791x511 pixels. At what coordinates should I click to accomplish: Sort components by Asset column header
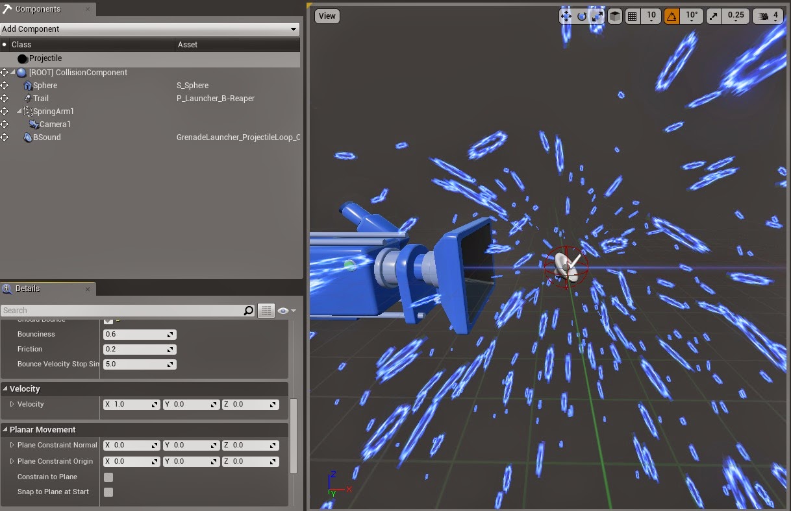coord(238,45)
